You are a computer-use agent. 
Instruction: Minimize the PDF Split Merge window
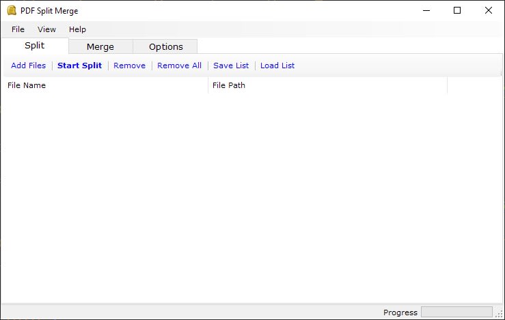pyautogui.click(x=426, y=10)
